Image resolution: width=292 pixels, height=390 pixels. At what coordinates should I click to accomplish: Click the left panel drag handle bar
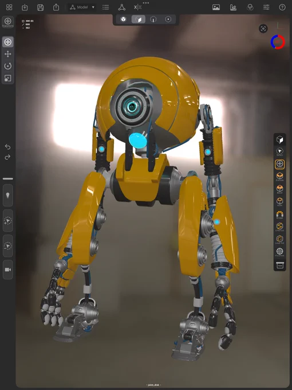8,178
